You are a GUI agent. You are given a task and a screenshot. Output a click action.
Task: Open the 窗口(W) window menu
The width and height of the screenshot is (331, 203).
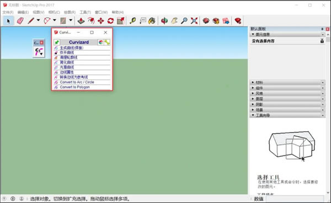tap(102, 12)
